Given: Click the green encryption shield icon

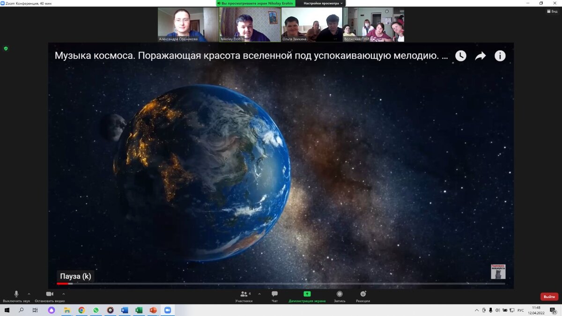Looking at the screenshot, I should click(x=6, y=48).
